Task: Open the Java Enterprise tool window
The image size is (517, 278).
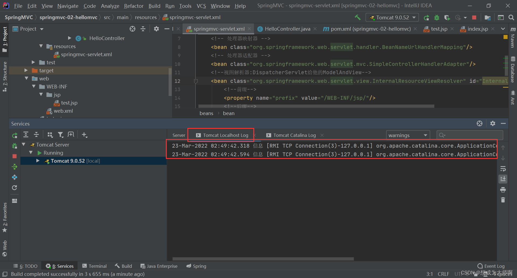Action: pyautogui.click(x=159, y=266)
